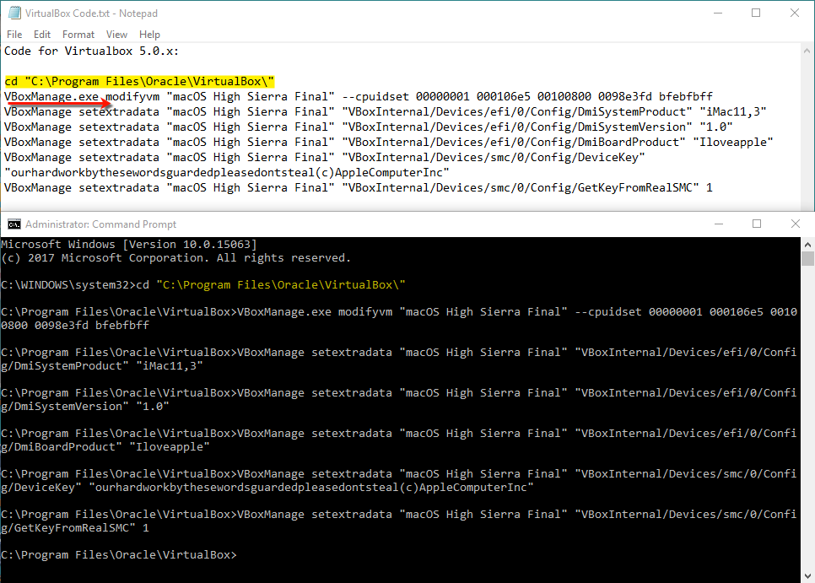The width and height of the screenshot is (815, 583).
Task: Click the Notepad app icon in title bar
Action: pos(14,13)
